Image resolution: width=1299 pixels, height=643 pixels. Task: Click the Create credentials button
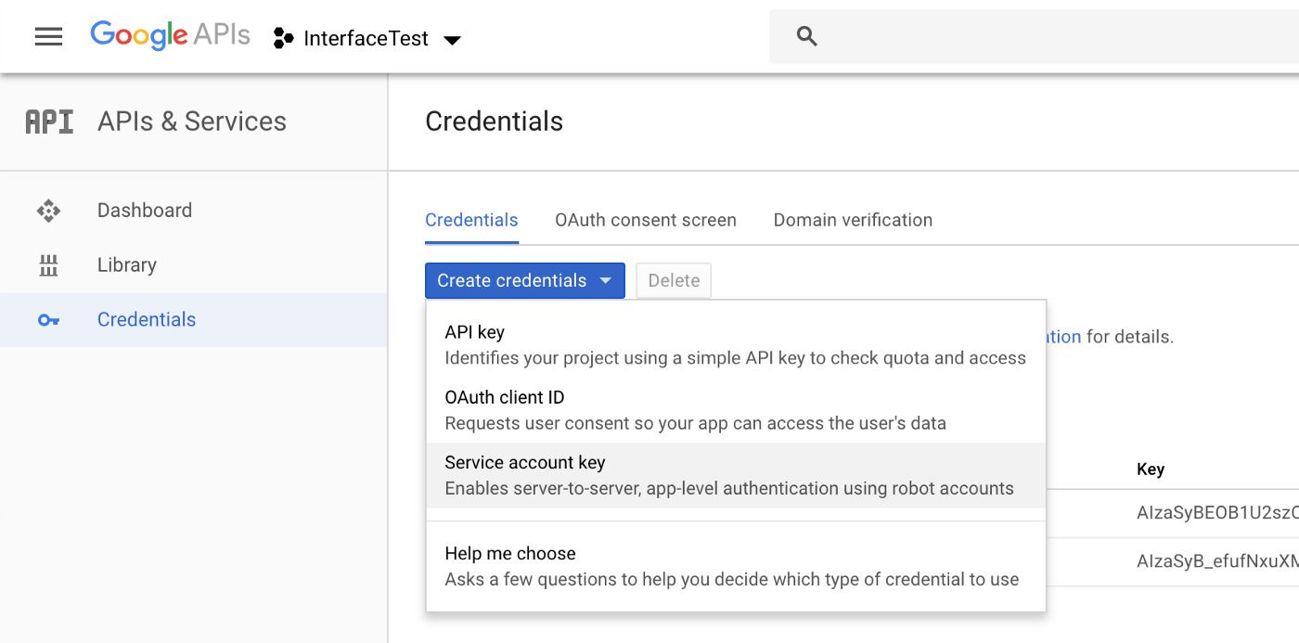(x=525, y=280)
